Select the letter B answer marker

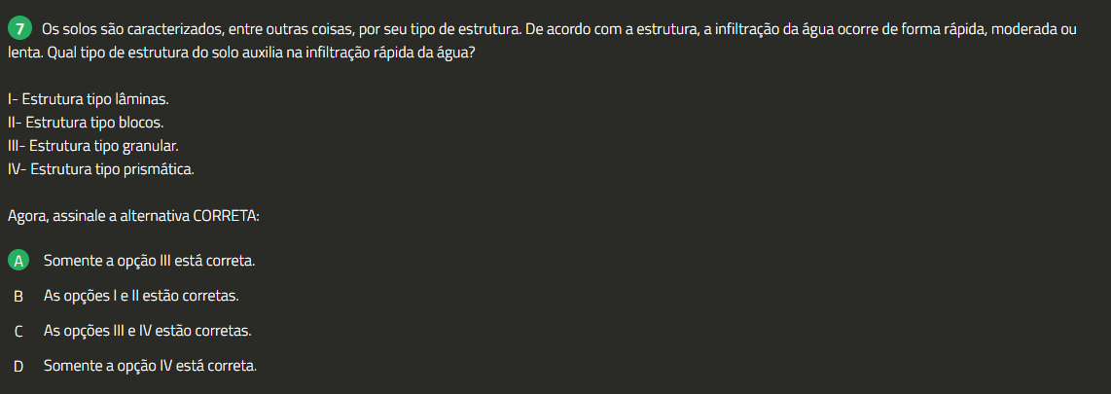tap(18, 296)
